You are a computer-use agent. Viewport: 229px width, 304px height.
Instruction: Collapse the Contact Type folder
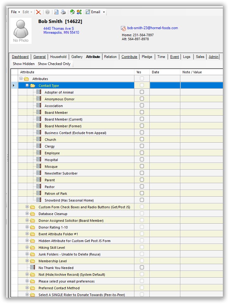click(x=27, y=85)
